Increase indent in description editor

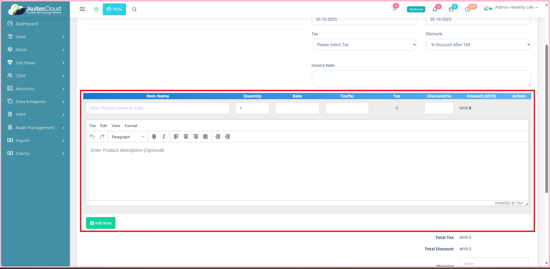[227, 137]
